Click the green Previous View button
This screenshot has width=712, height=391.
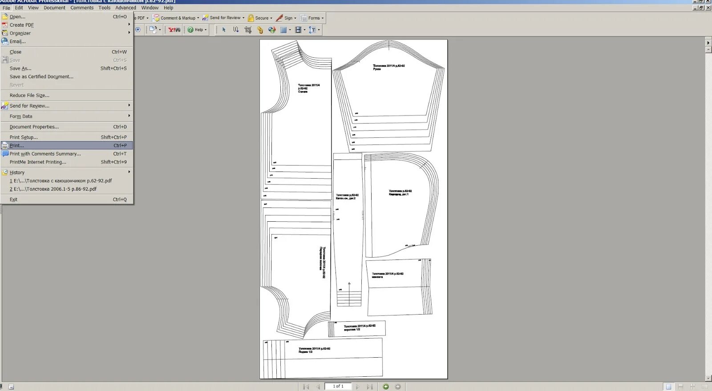[386, 387]
